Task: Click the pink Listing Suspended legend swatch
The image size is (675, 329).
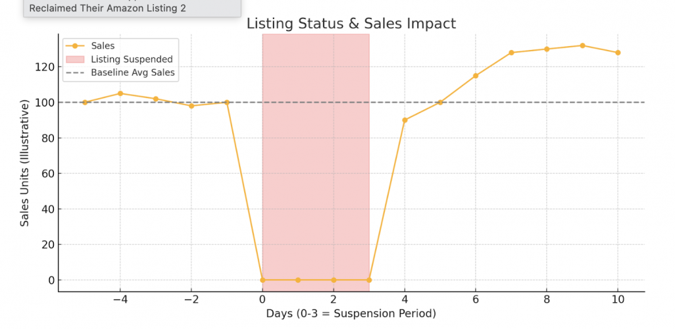Action: point(75,59)
